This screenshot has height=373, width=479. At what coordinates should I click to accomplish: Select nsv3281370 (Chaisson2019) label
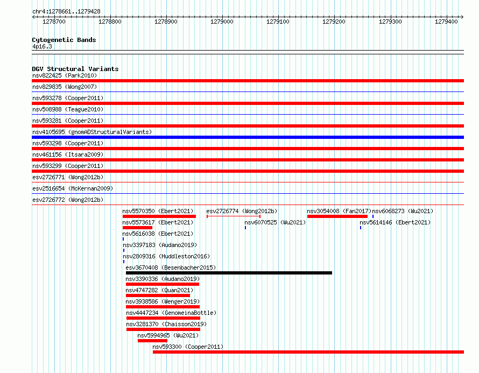point(166,324)
